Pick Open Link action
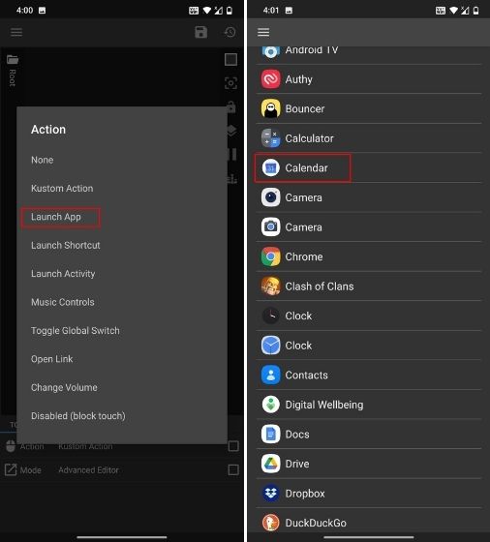The width and height of the screenshot is (490, 542). click(x=52, y=359)
